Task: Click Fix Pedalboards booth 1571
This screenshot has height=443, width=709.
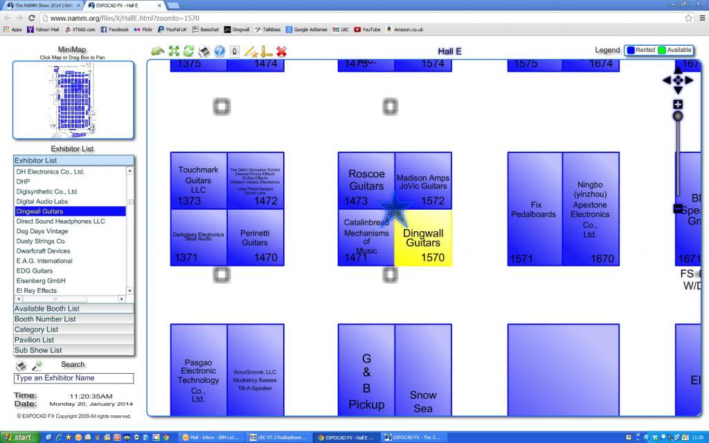Action: point(535,209)
